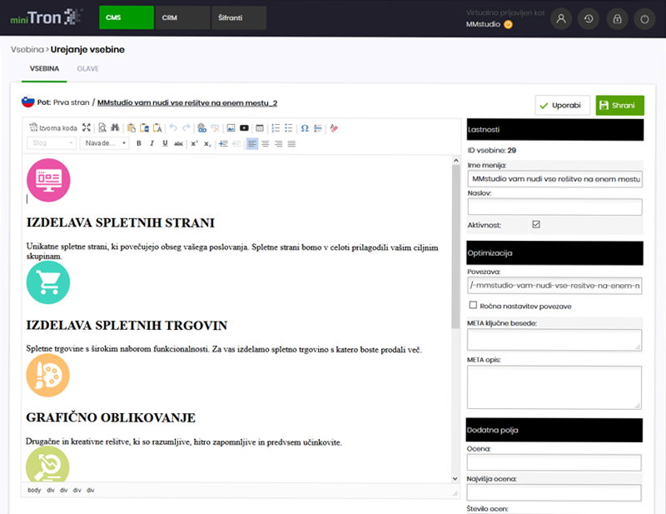
Task: Select body in the element path bar
Action: (34, 490)
